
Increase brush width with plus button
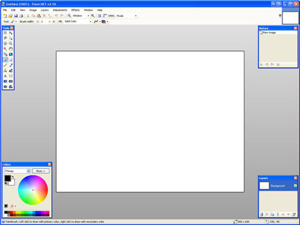(x=54, y=21)
